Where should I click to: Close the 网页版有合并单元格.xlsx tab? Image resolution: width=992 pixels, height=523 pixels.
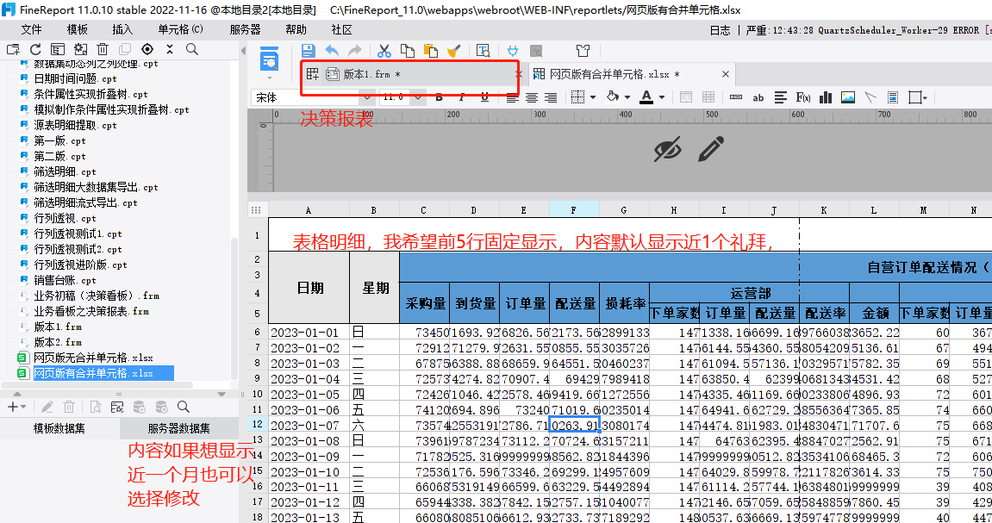(x=726, y=75)
